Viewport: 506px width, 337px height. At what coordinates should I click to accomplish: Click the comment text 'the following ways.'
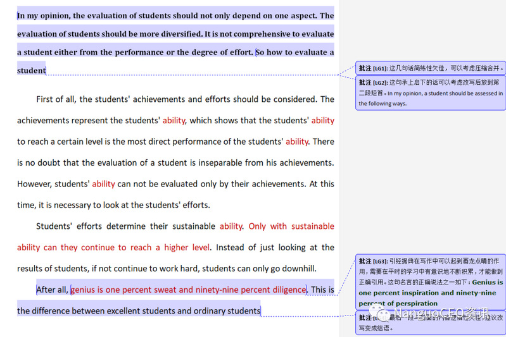(383, 104)
